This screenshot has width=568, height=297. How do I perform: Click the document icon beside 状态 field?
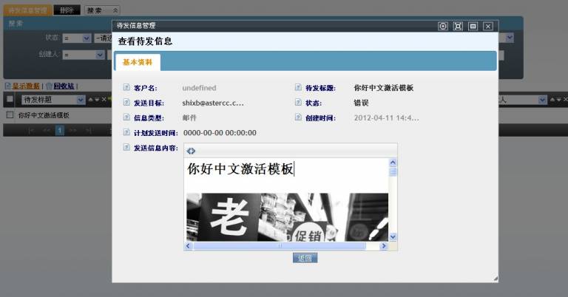point(299,103)
